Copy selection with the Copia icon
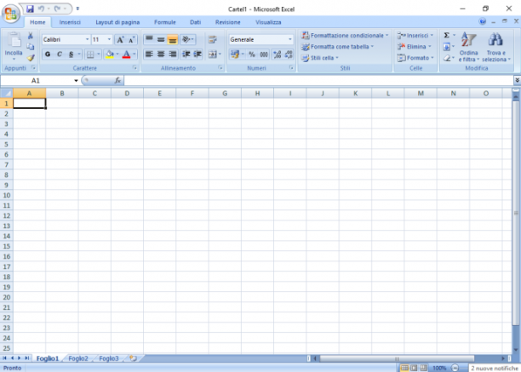Image resolution: width=521 pixels, height=372 pixels. click(x=31, y=47)
